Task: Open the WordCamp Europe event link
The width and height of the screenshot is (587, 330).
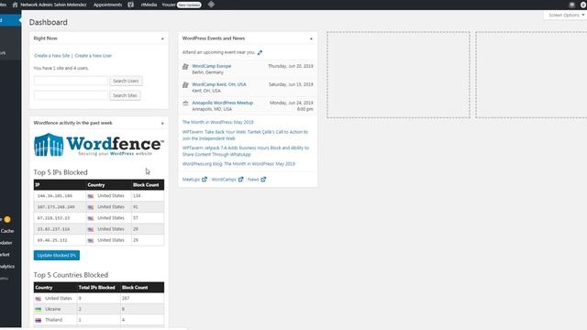Action: point(212,66)
